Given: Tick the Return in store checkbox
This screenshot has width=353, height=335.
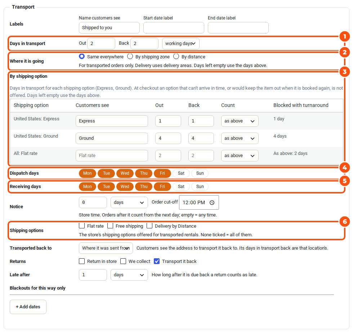Looking at the screenshot, I should coord(82,261).
